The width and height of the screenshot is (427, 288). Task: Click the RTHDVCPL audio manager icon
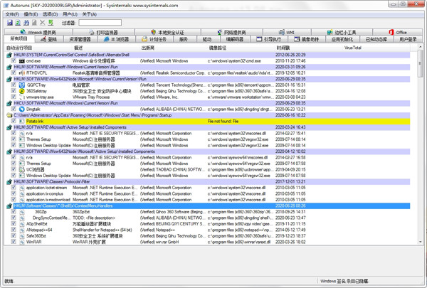[x=22, y=73]
